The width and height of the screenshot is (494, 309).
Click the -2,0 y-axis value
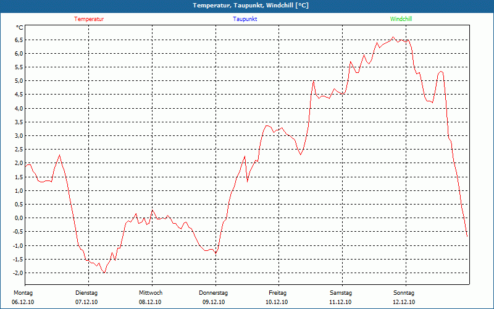pos(18,273)
